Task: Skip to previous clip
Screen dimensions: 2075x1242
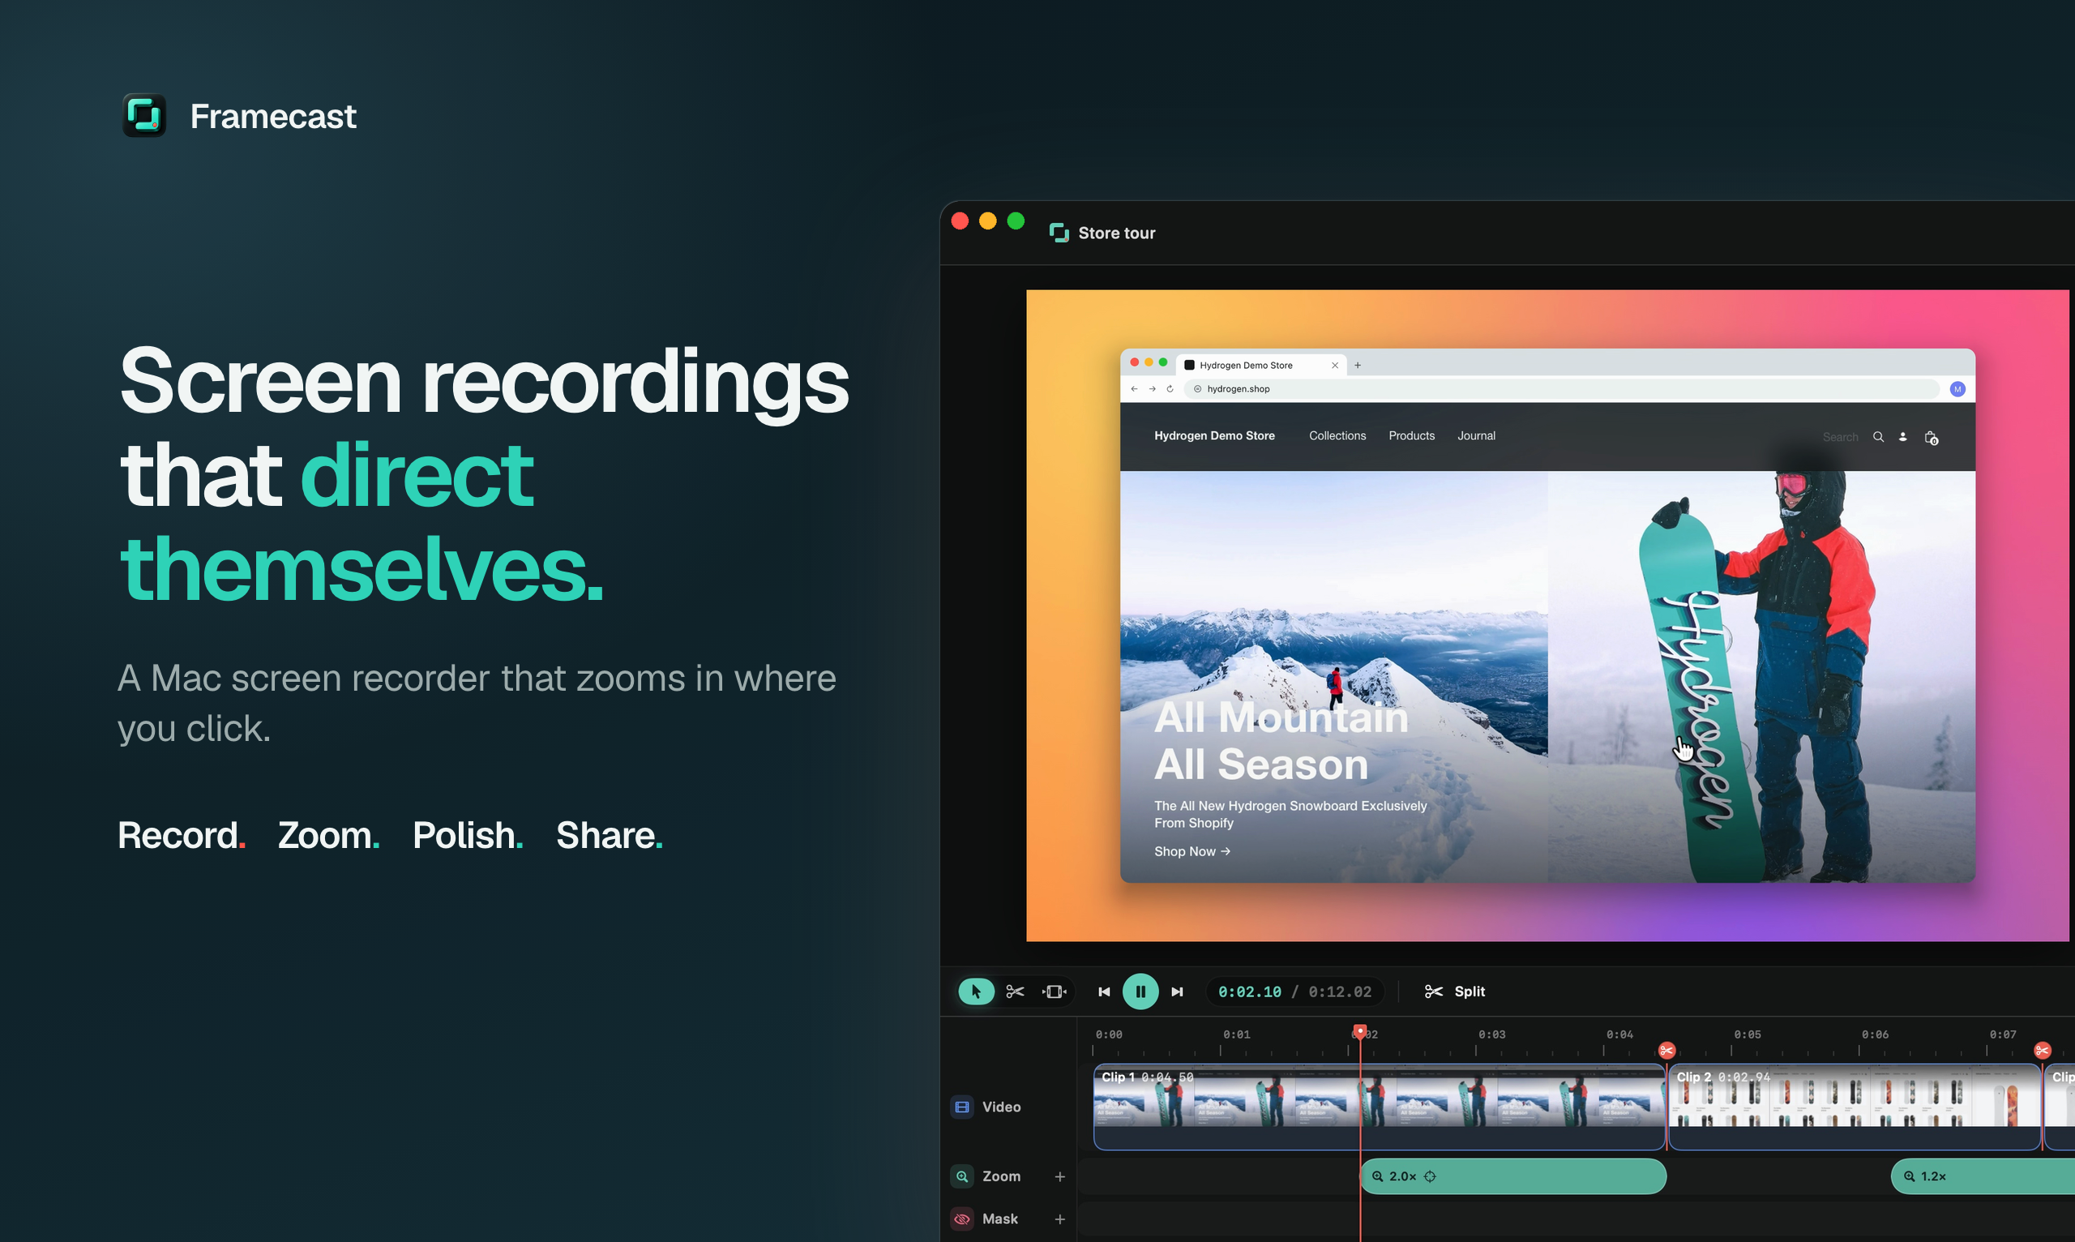Action: pyautogui.click(x=1104, y=991)
